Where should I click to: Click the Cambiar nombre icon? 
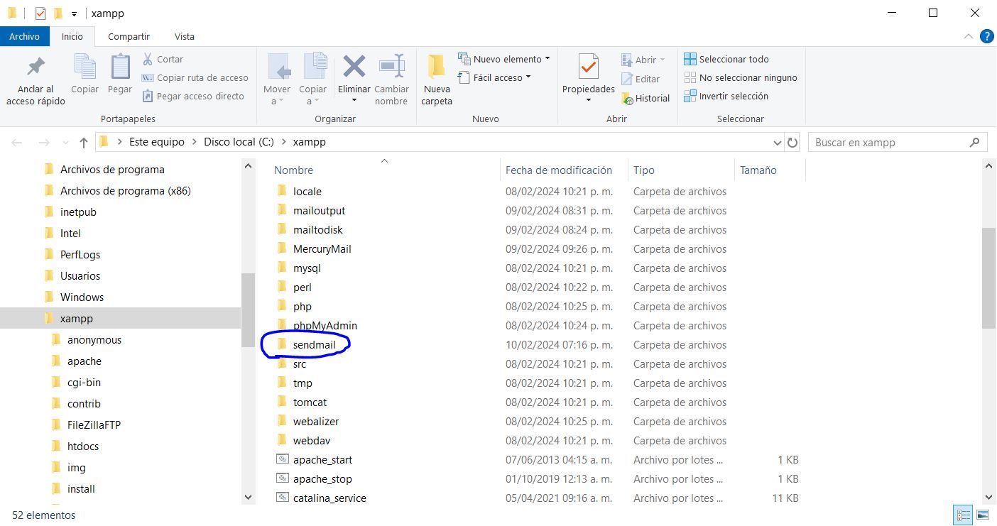coord(391,67)
